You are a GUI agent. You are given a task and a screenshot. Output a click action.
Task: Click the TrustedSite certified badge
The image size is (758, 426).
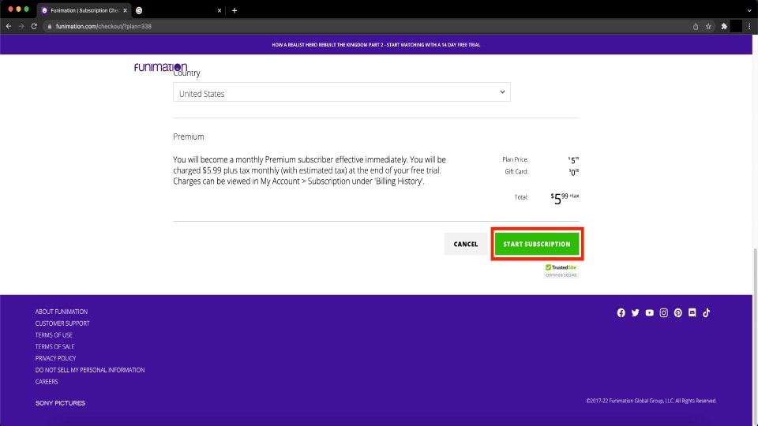click(561, 271)
